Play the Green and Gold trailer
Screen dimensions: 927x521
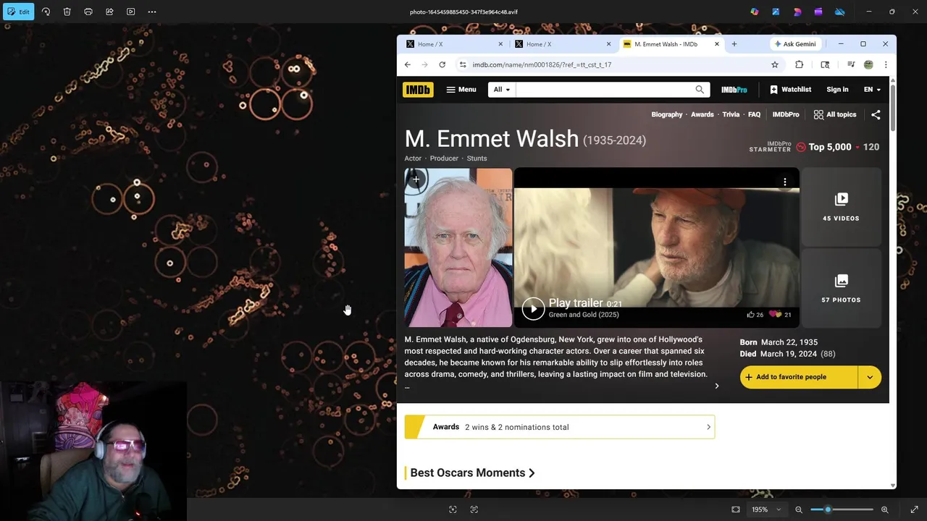click(x=533, y=308)
